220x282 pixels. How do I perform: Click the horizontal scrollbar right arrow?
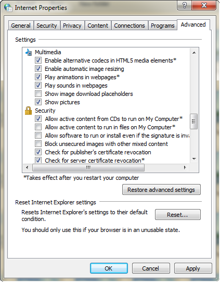coord(185,168)
